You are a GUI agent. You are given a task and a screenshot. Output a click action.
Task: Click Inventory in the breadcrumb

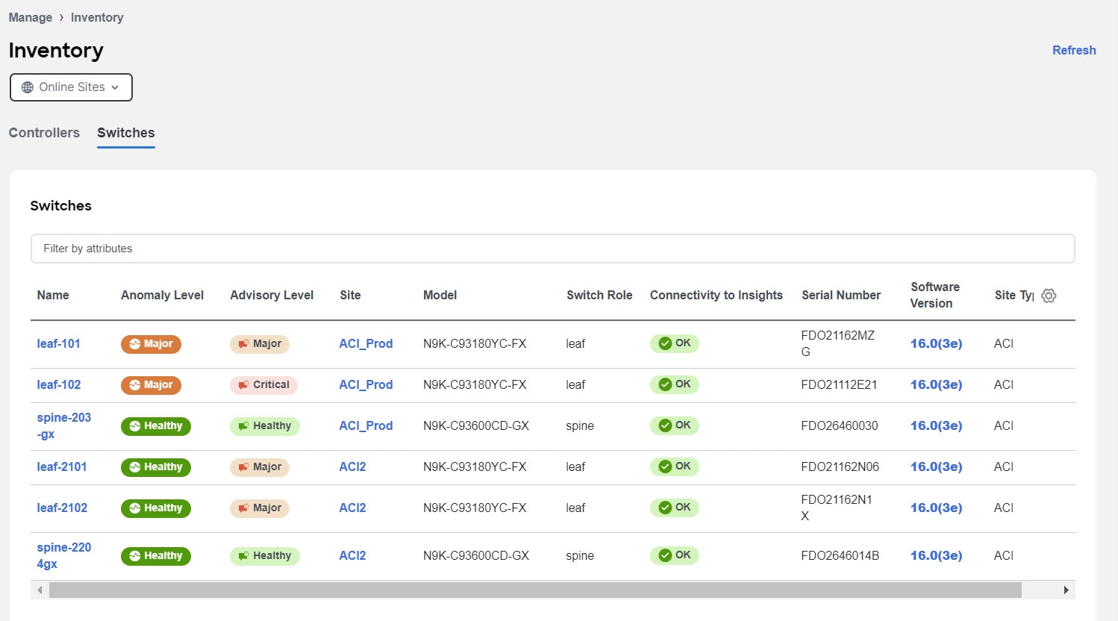pyautogui.click(x=97, y=17)
